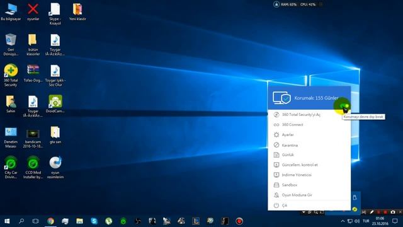Click the taskbar search magnifier
403x227 pixels.
21,221
